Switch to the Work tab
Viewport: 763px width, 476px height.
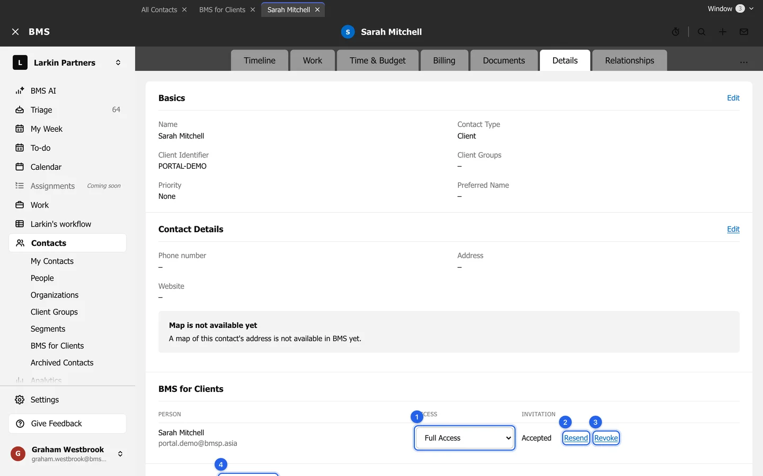tap(313, 60)
